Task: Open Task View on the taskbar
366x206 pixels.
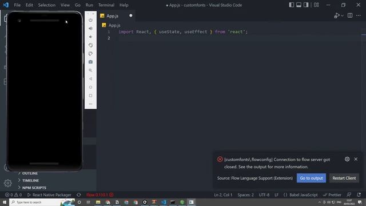Action: (x=88, y=202)
